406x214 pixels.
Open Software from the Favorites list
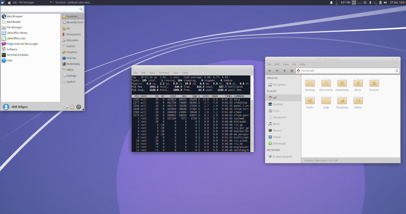pos(30,49)
